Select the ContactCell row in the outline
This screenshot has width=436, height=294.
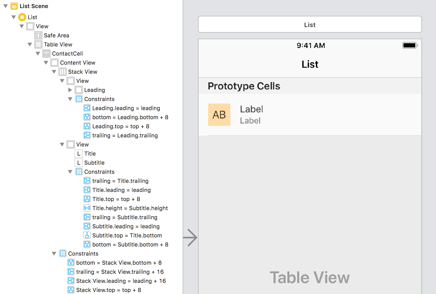click(67, 54)
